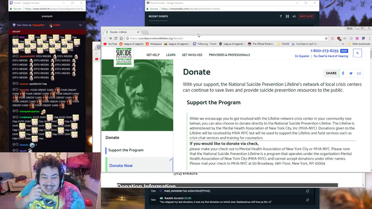Filter recent events in Streamlabs window
372x209 pixels.
pyautogui.click(x=281, y=16)
